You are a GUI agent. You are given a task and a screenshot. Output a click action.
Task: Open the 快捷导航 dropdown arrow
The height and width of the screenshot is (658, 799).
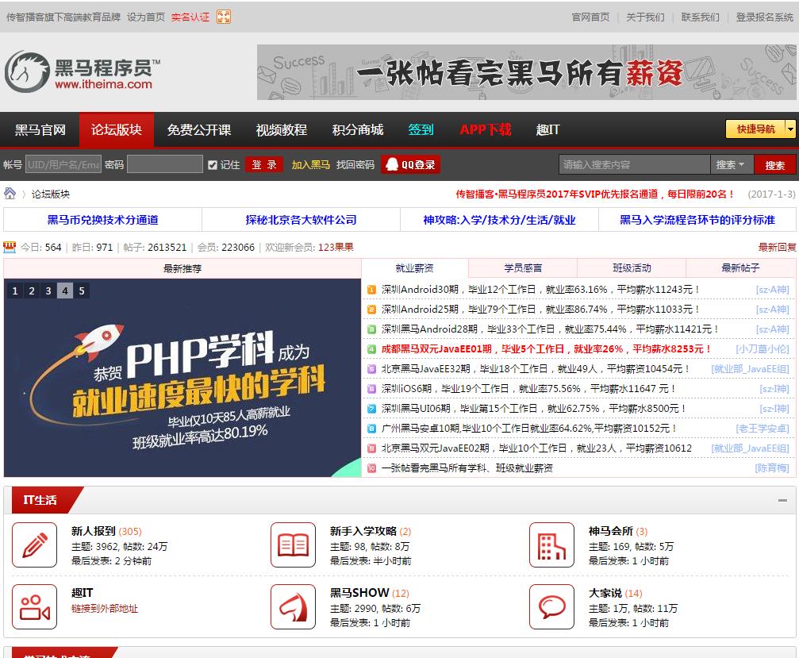tap(790, 129)
